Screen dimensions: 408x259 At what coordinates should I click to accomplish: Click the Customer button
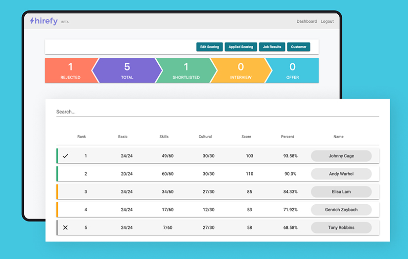(298, 47)
